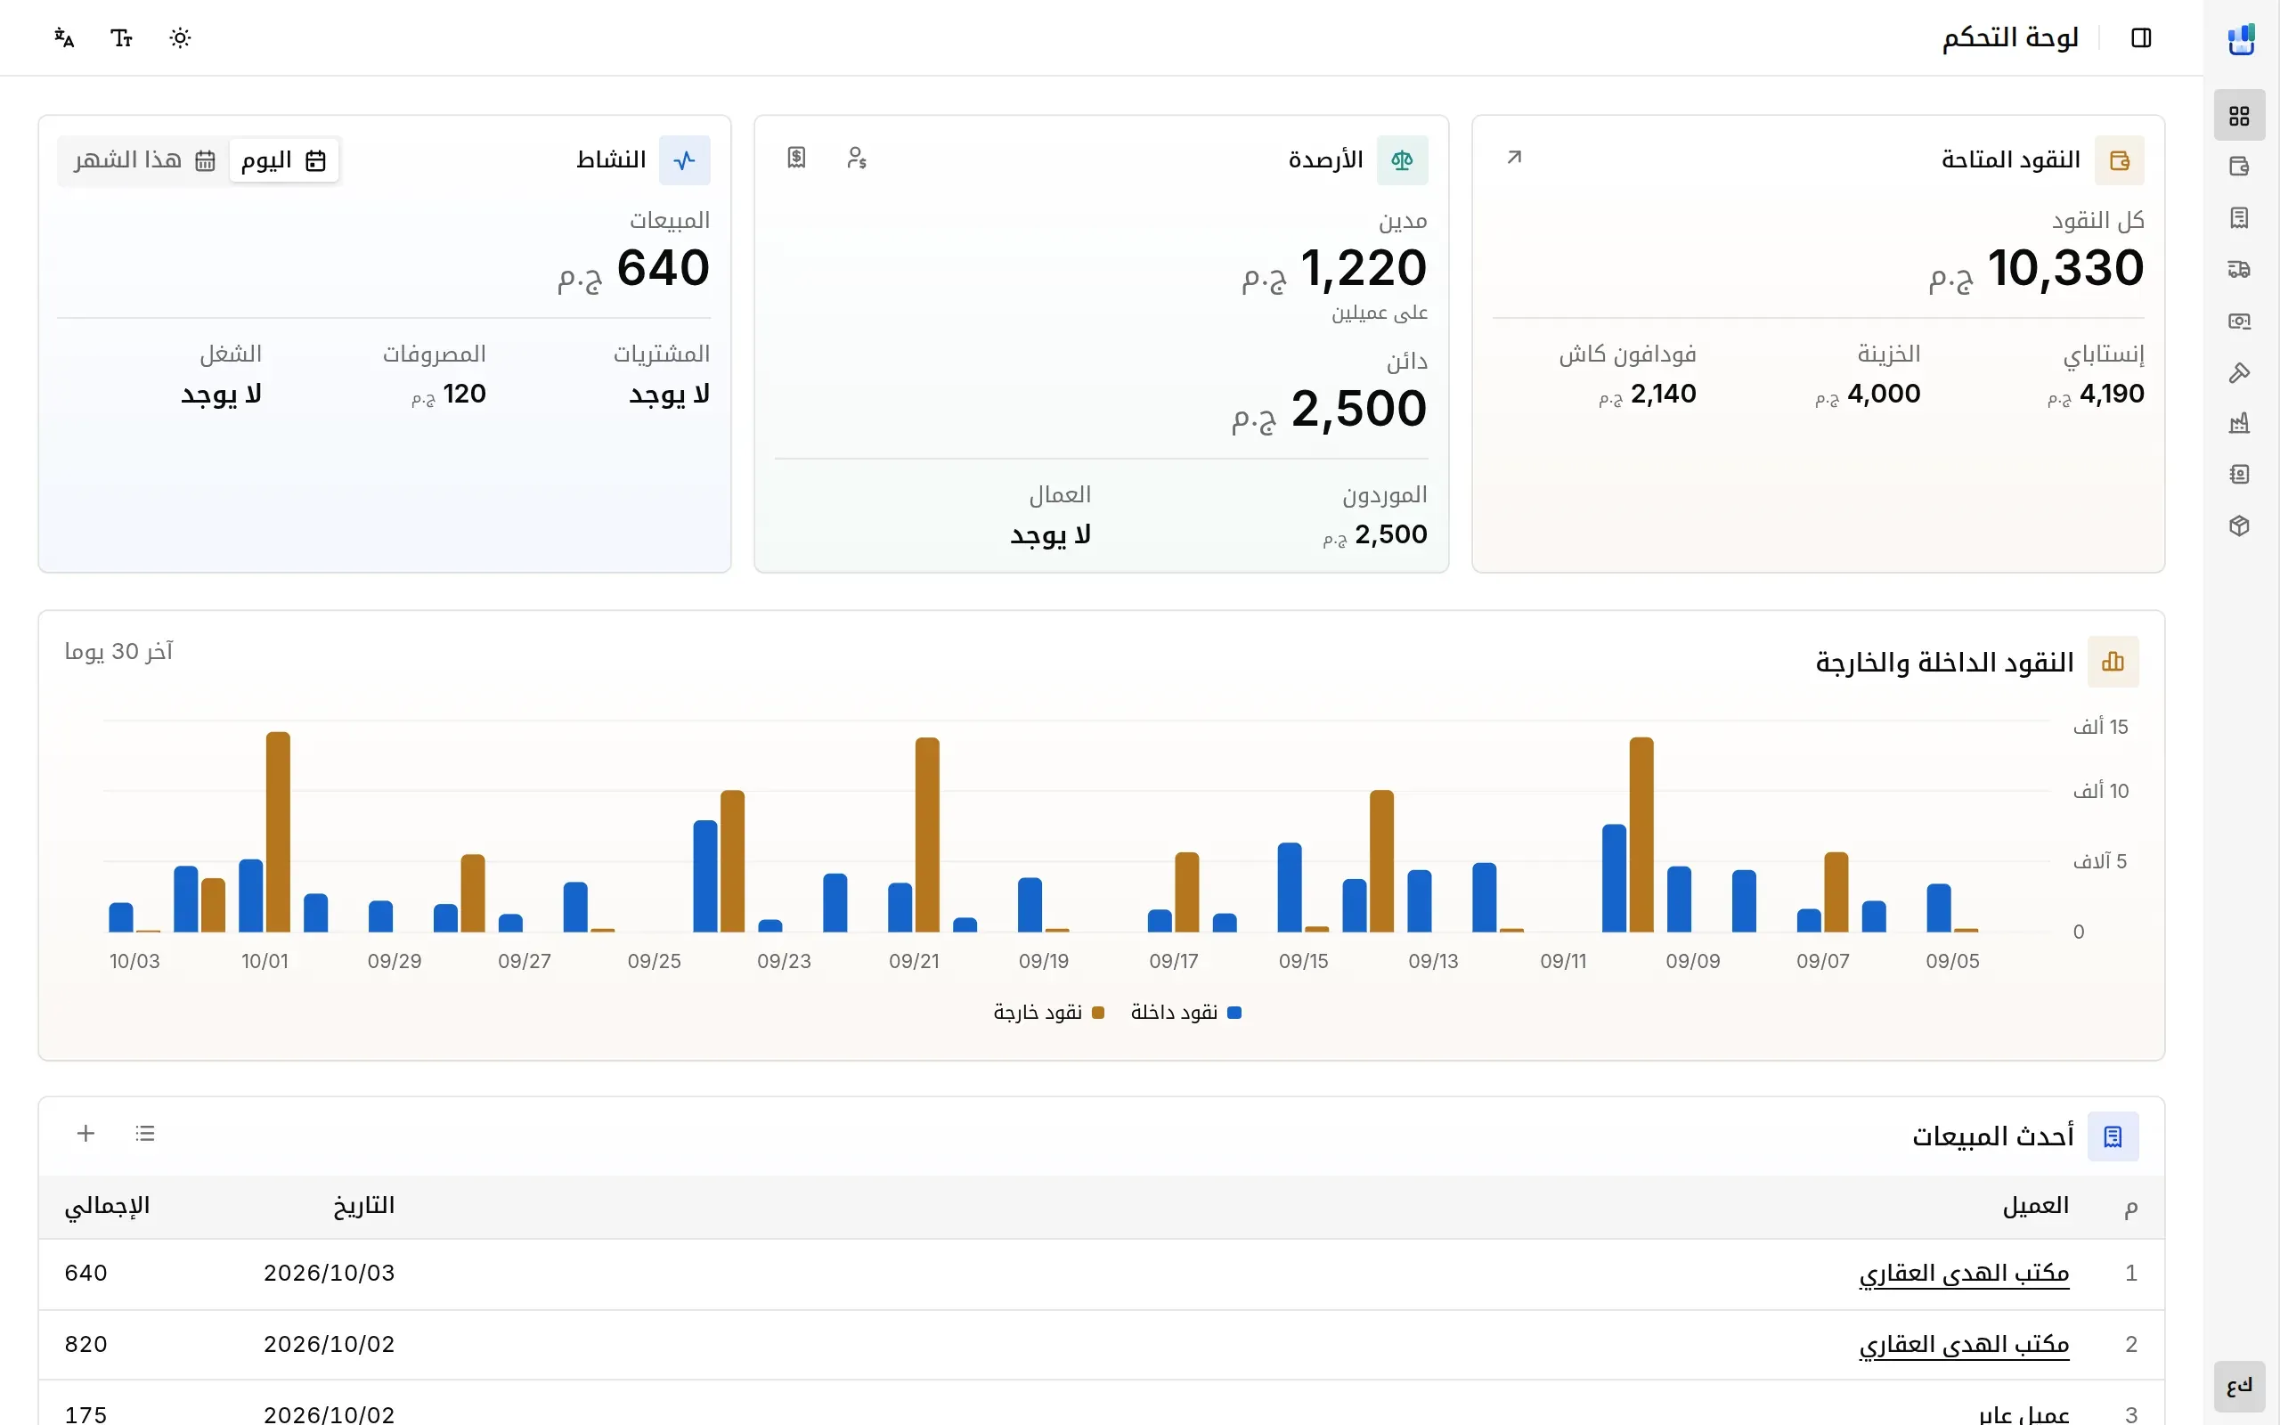
Task: Open customer link in sales row 1
Action: (x=1964, y=1274)
